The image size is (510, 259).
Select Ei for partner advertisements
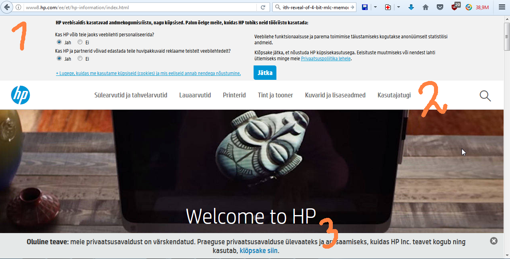pyautogui.click(x=80, y=58)
